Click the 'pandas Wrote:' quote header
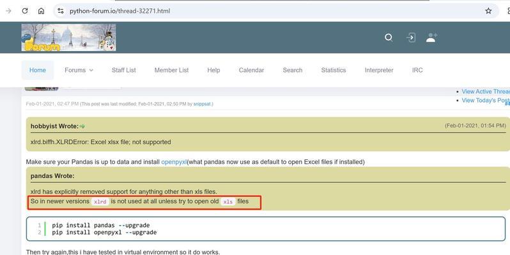Viewport: 510px width, 255px height. pos(52,176)
